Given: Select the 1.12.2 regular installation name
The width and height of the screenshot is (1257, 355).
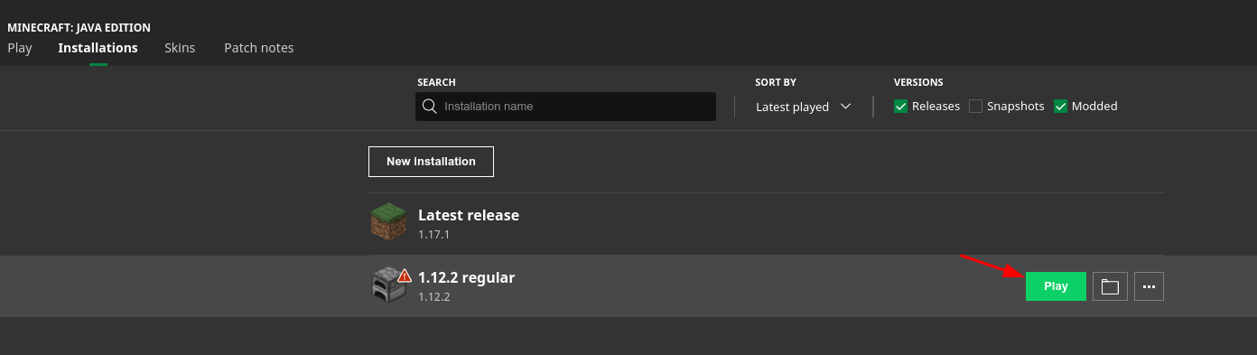Looking at the screenshot, I should [466, 277].
